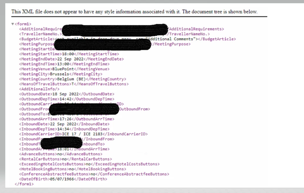Click the closing AdditionalRequirements tag
Image resolution: width=304 pixels, height=193 pixels.
point(196,29)
